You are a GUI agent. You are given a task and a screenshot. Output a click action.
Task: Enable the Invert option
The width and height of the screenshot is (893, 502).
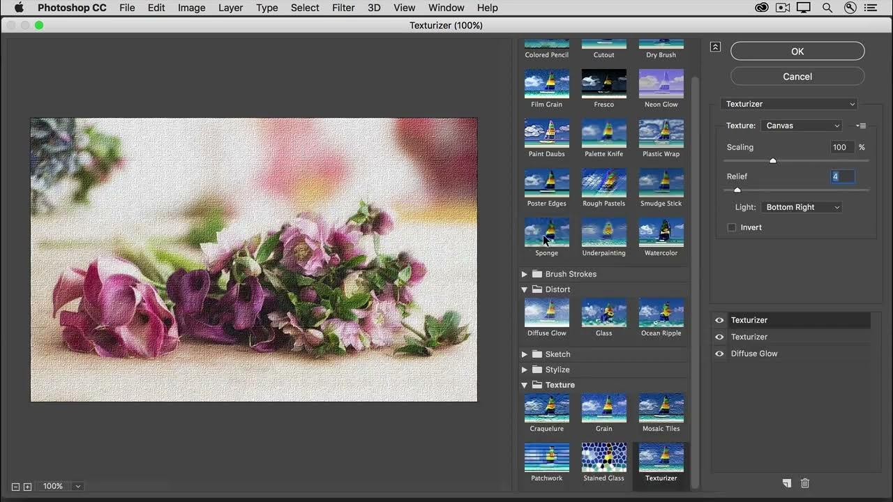click(731, 227)
